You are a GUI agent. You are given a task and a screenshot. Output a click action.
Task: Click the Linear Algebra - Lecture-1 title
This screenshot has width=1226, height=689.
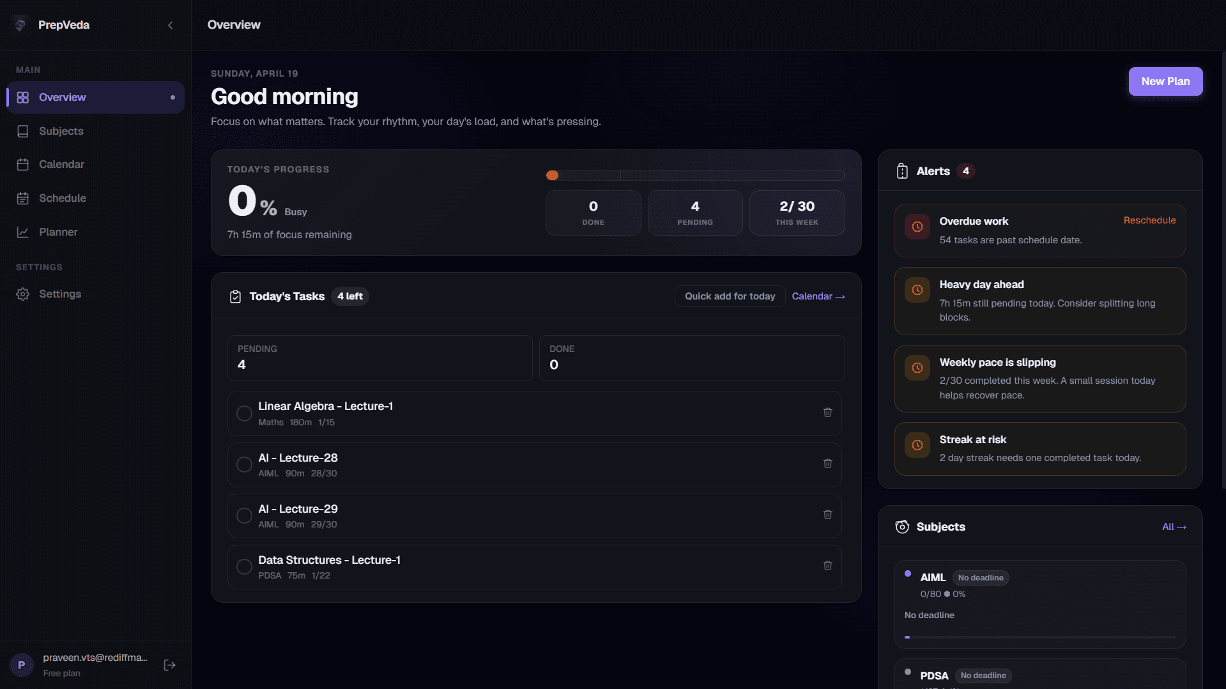coord(325,406)
